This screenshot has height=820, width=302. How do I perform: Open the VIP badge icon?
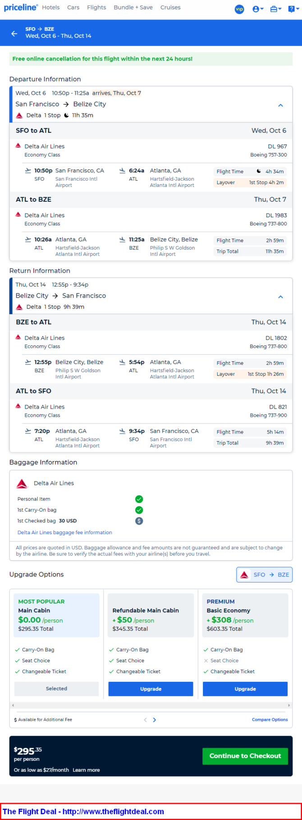(x=239, y=9)
